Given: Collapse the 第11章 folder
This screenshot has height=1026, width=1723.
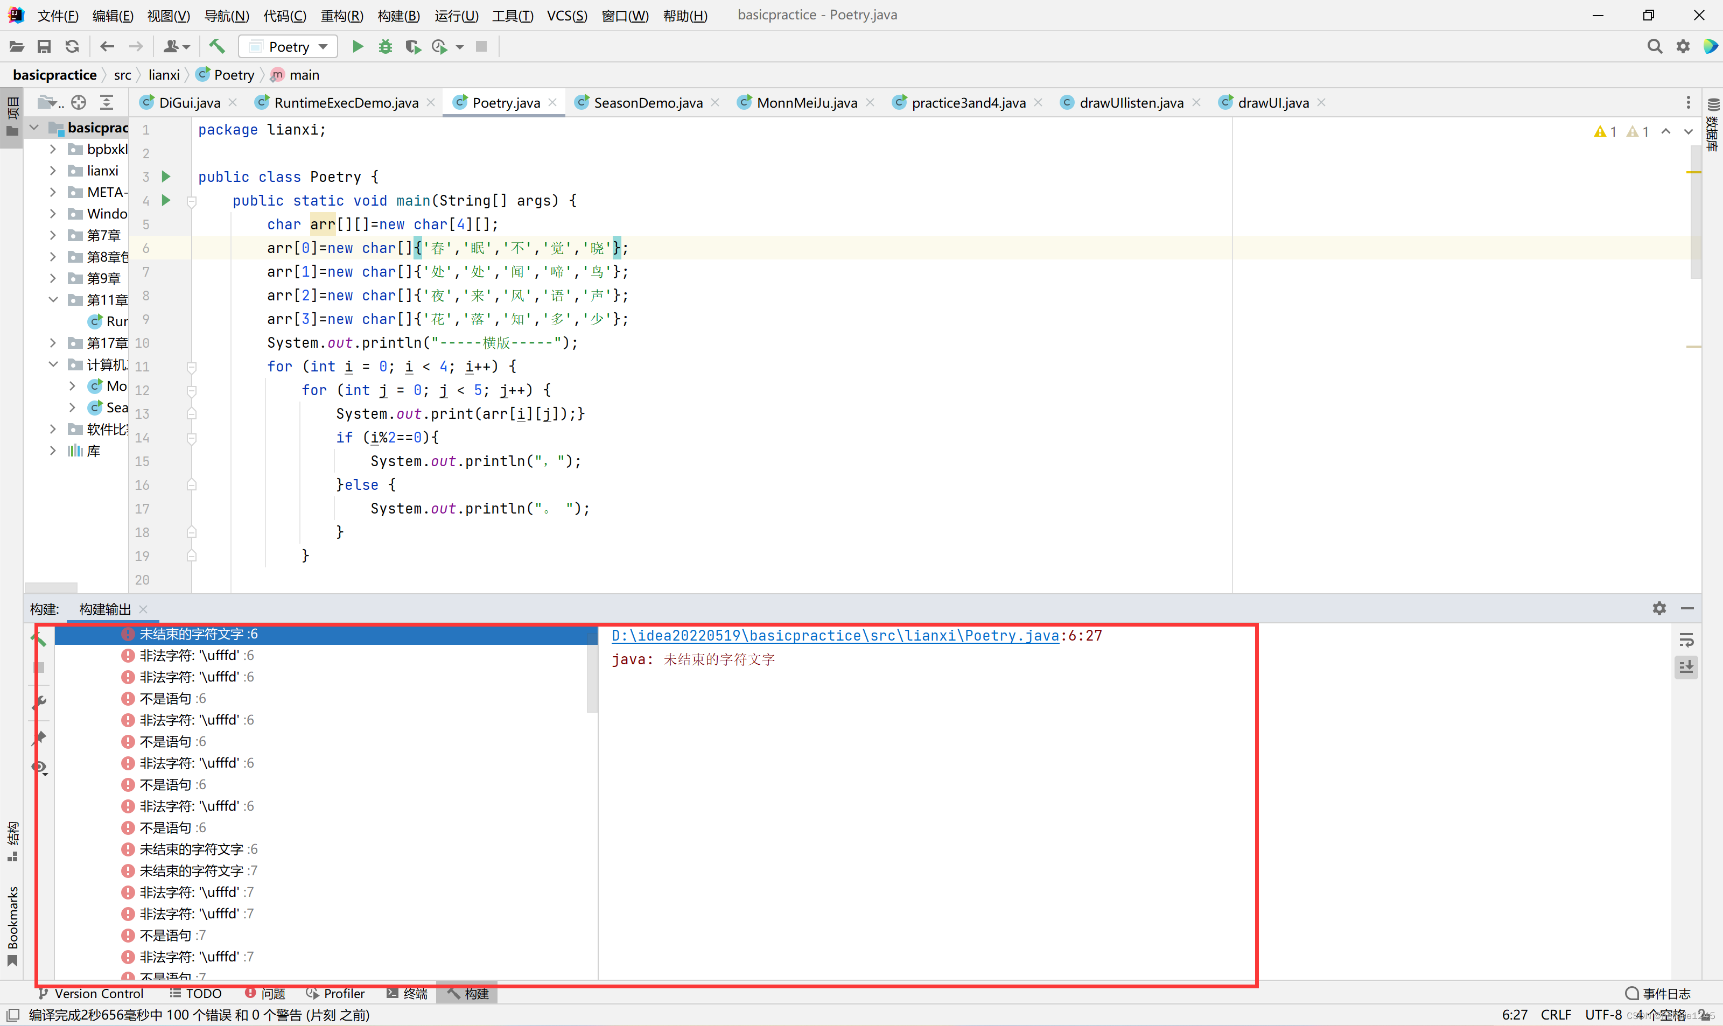Looking at the screenshot, I should click(x=53, y=299).
